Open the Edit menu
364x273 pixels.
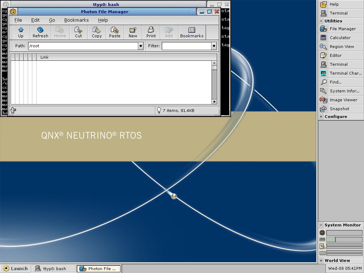click(35, 20)
